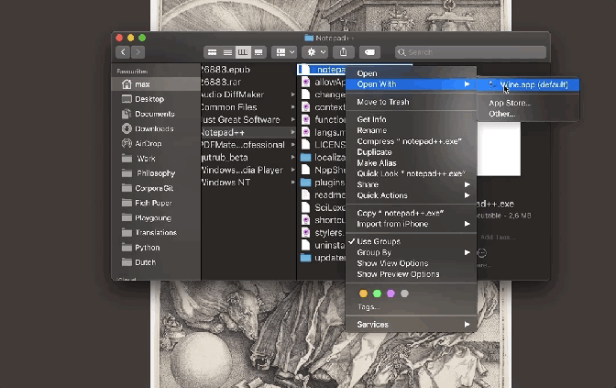Choose Get Info from context menu

371,120
